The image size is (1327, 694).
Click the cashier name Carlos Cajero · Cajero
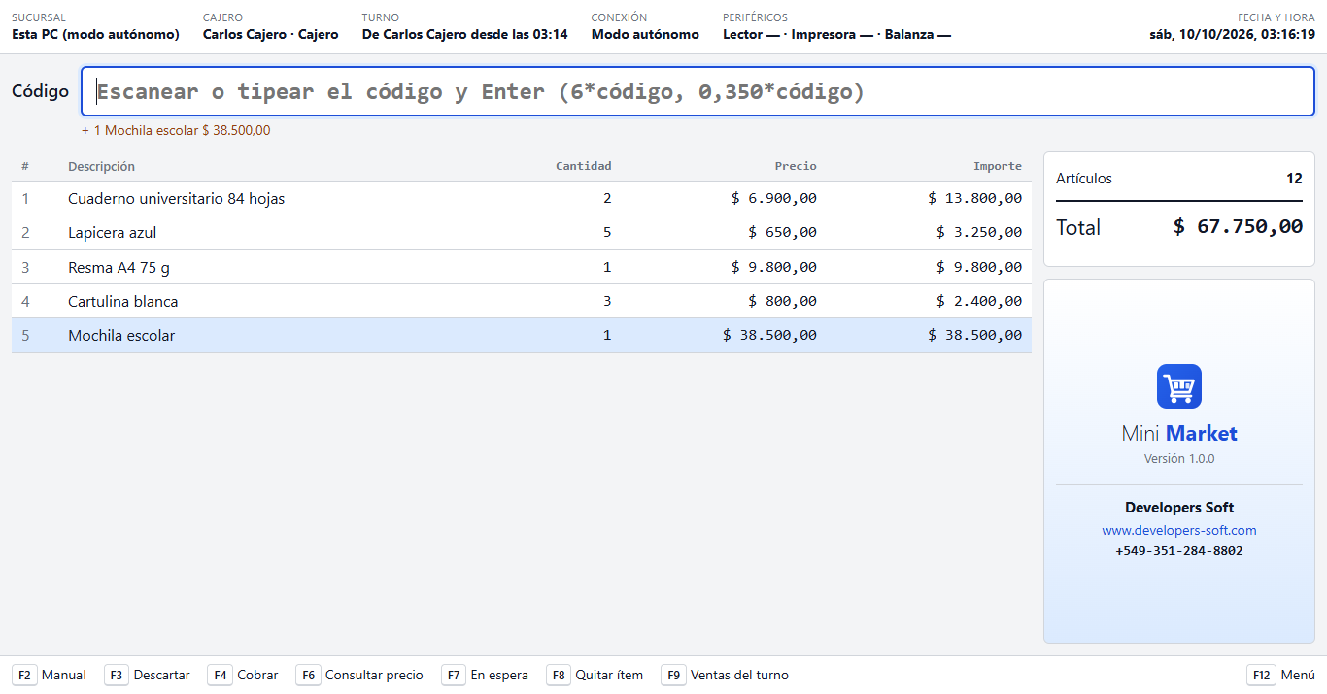pyautogui.click(x=271, y=34)
